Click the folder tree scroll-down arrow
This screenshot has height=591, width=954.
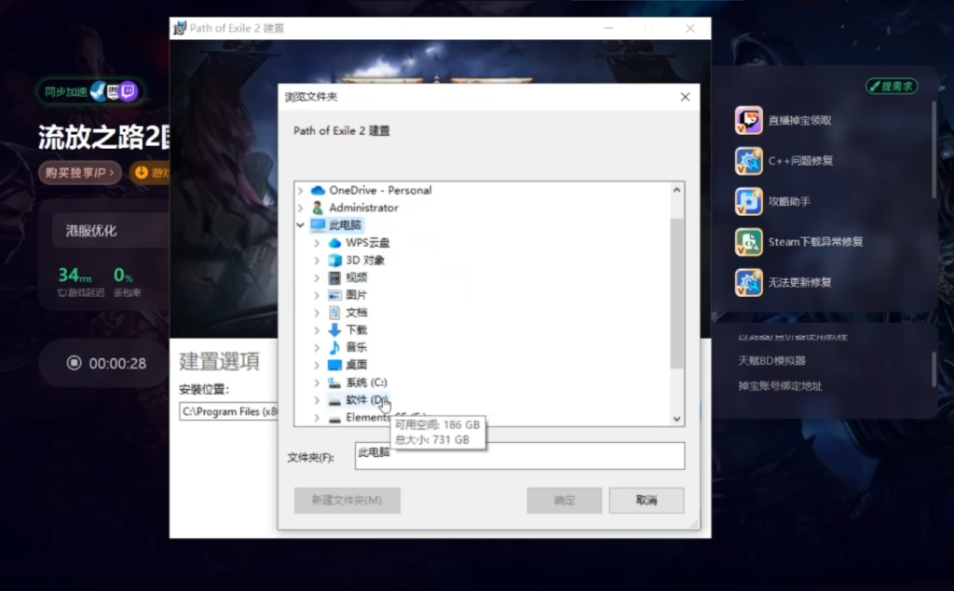pos(676,419)
